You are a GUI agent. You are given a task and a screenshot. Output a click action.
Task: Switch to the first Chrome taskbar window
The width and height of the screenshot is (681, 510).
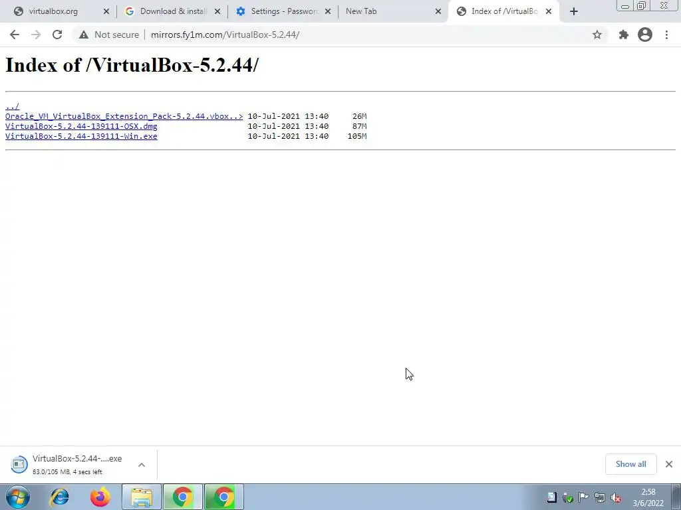(182, 497)
